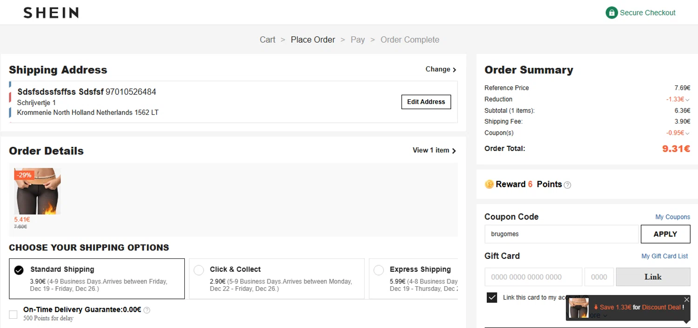Click the Edit Address button
Viewport: 698px width, 328px height.
click(426, 102)
